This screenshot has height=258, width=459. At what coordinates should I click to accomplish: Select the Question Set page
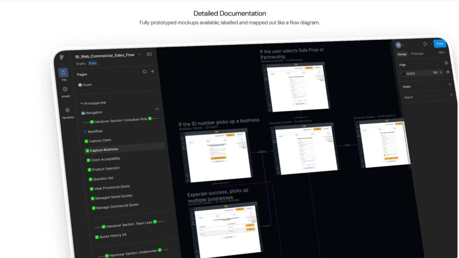click(101, 179)
